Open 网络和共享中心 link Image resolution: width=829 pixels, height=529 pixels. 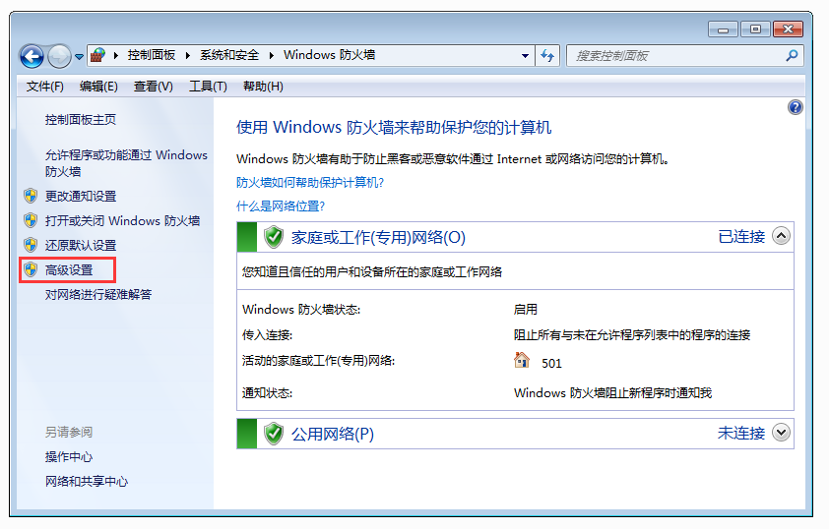pyautogui.click(x=87, y=481)
